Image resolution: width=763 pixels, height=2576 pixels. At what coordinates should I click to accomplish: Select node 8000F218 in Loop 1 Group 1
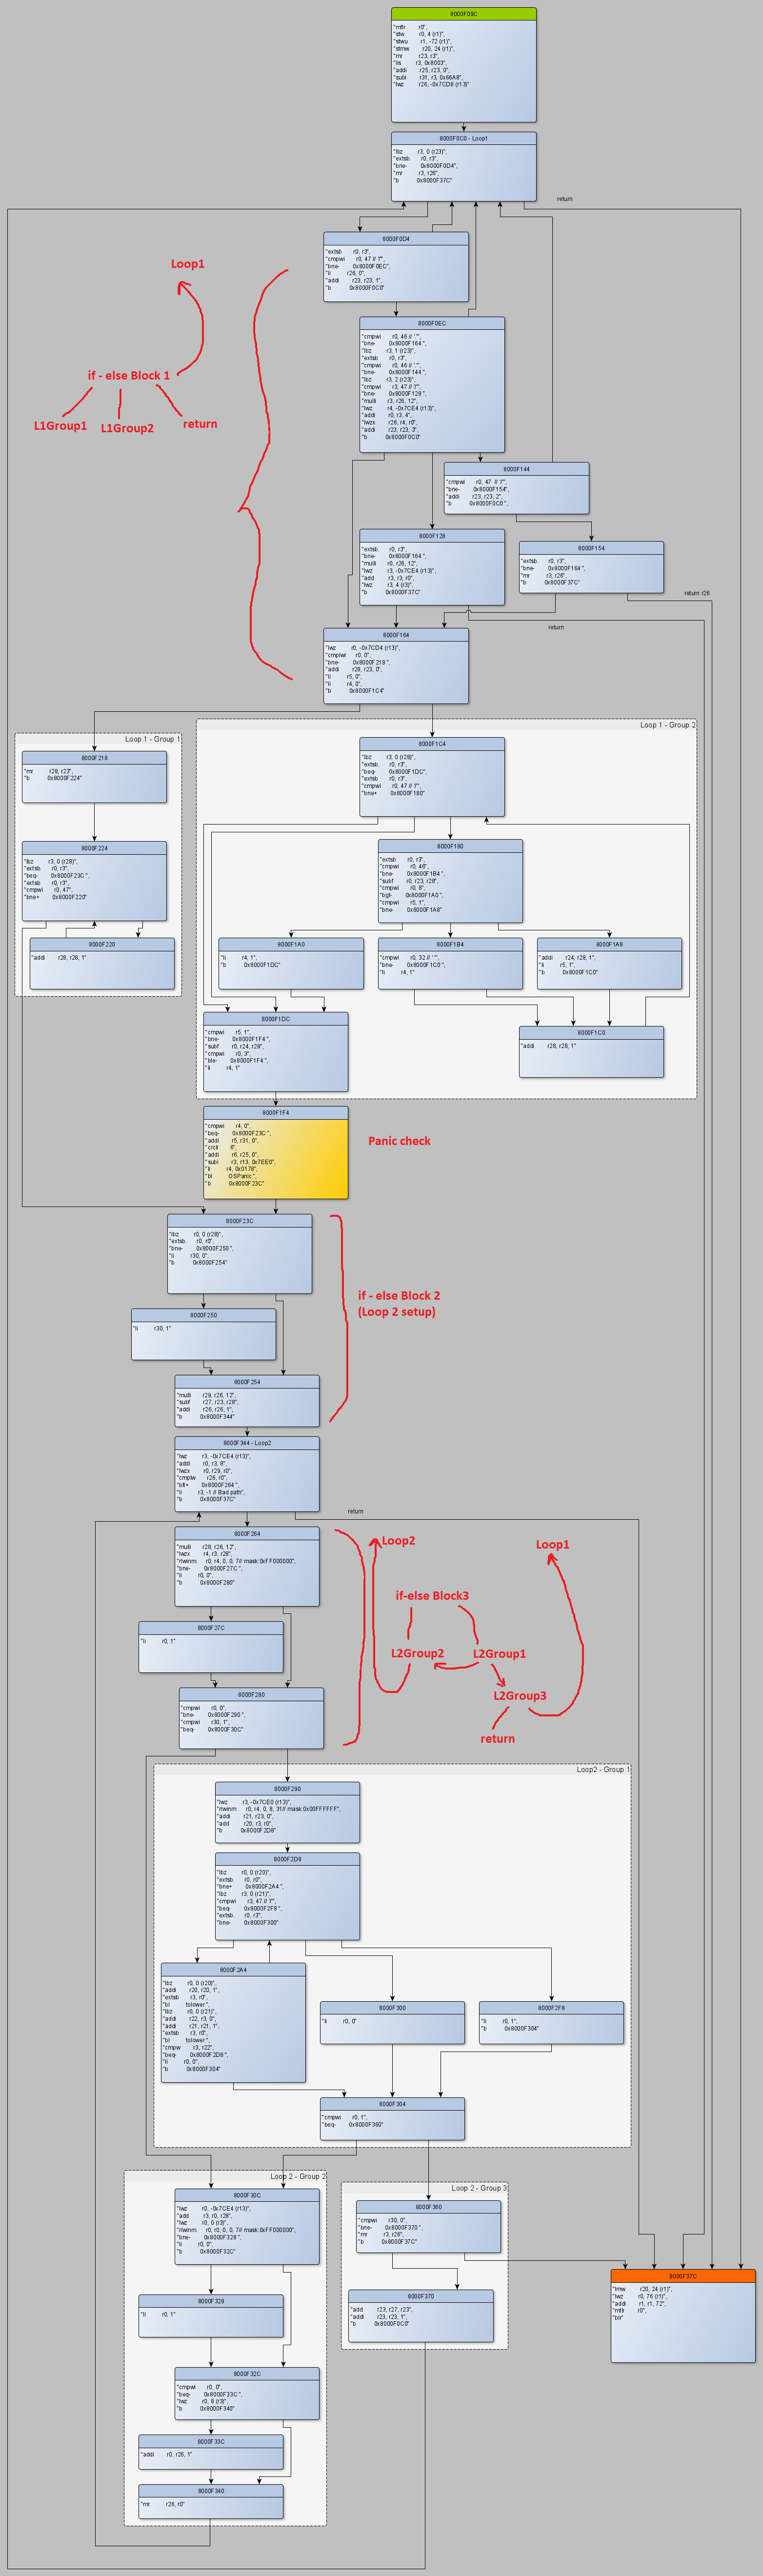pos(94,777)
